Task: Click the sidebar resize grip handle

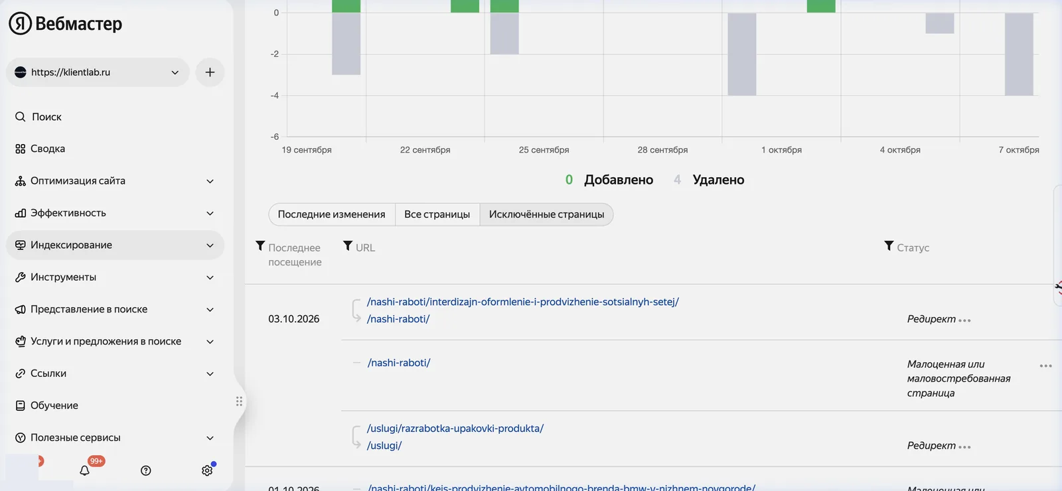Action: 239,401
